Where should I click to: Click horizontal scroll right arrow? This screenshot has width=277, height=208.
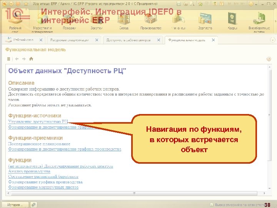(x=264, y=193)
